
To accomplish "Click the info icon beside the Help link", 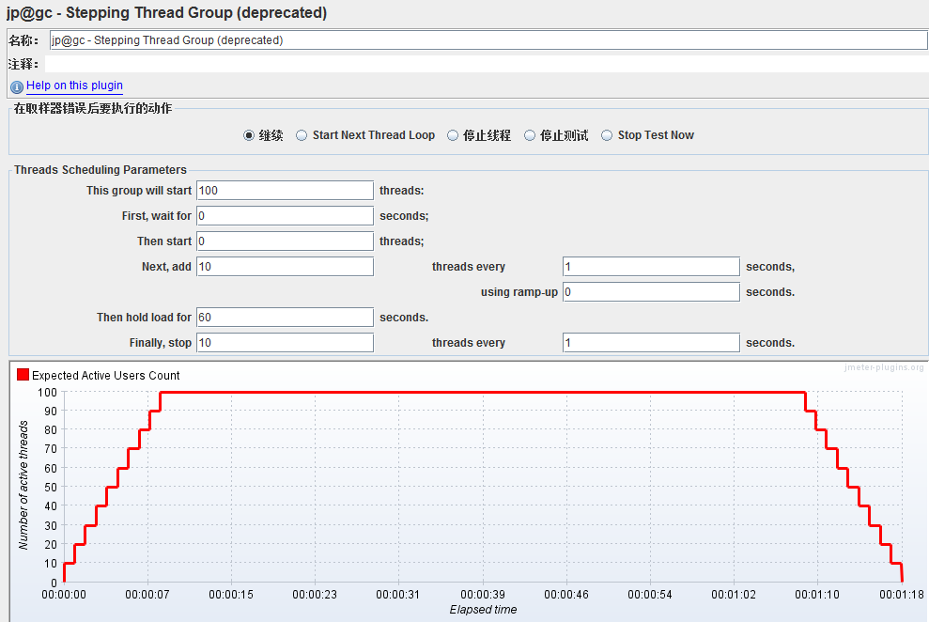I will 16,86.
